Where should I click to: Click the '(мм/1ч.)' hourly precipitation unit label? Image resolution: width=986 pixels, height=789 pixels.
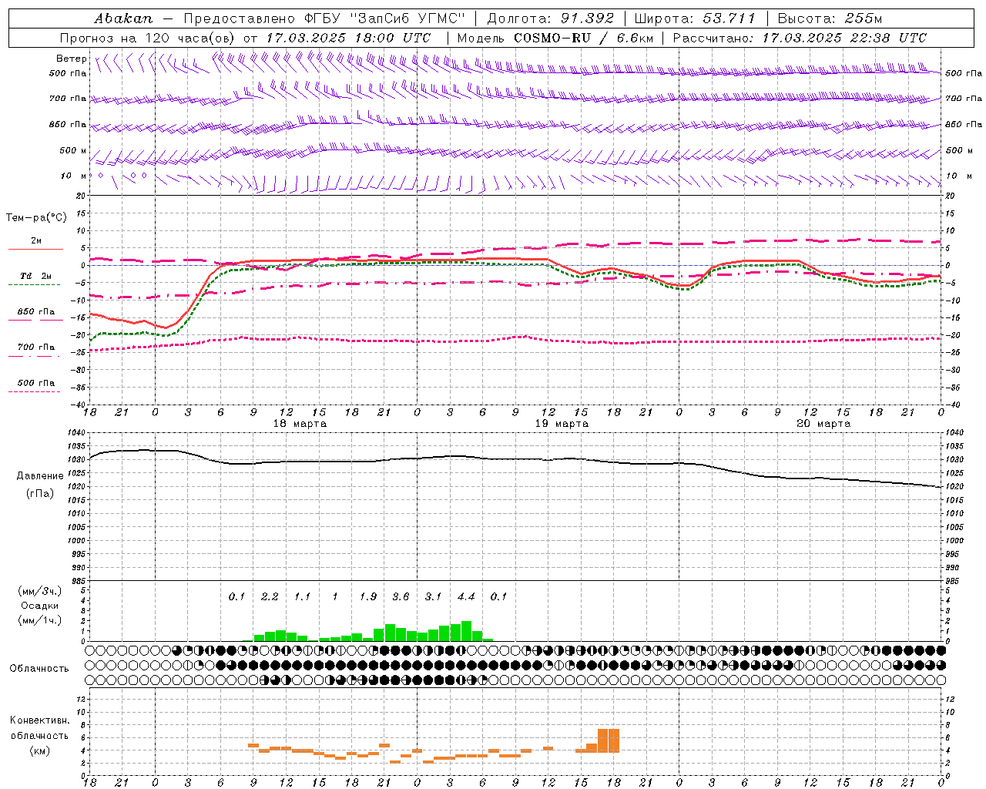click(39, 620)
